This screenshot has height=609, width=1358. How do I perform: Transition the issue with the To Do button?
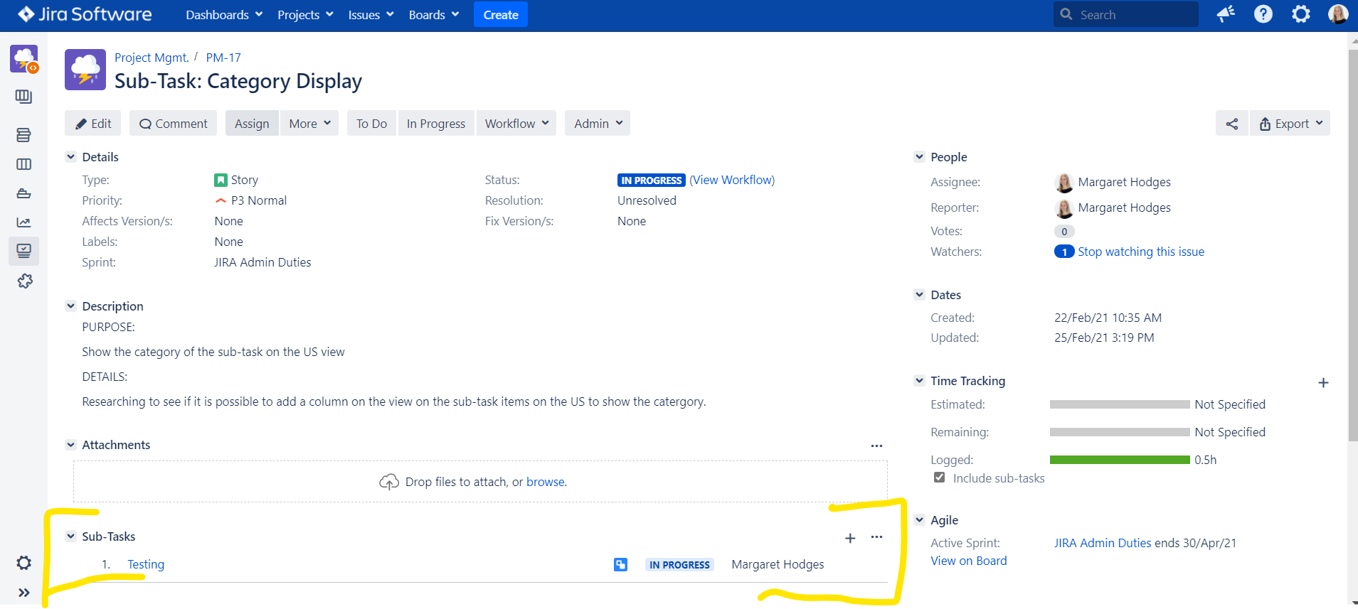(x=371, y=124)
